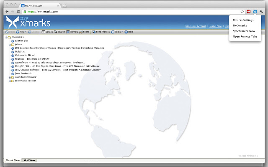268x167 pixels.
Task: Click the Delete toolbar button
Action: [33, 32]
